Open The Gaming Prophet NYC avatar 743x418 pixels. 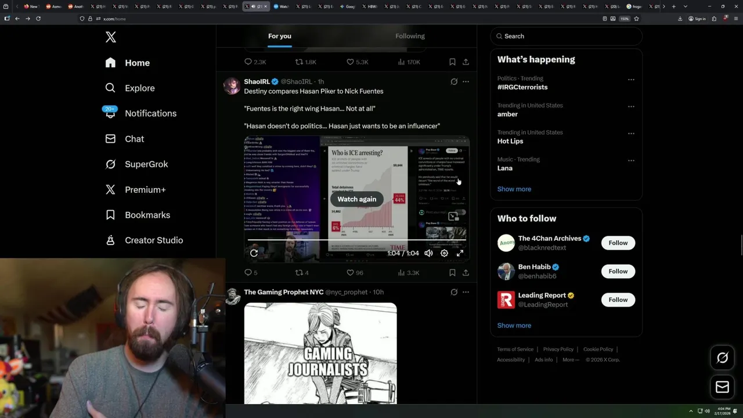[x=232, y=296]
